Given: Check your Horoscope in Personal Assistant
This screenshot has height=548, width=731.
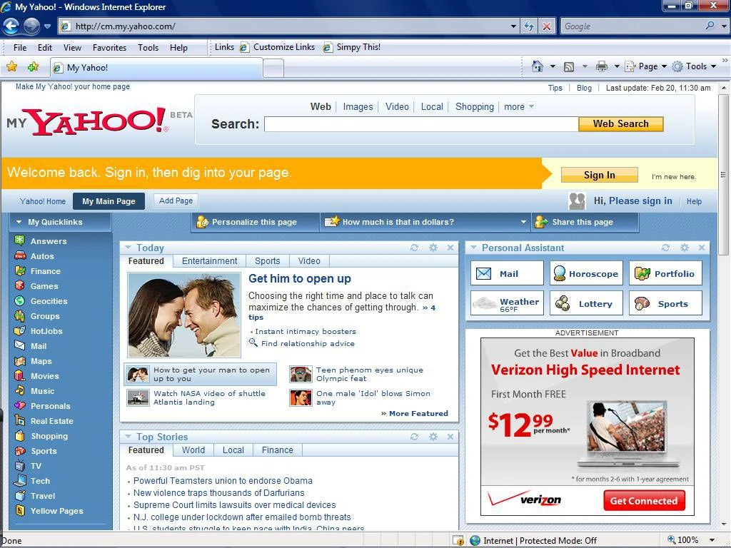Looking at the screenshot, I should [585, 273].
